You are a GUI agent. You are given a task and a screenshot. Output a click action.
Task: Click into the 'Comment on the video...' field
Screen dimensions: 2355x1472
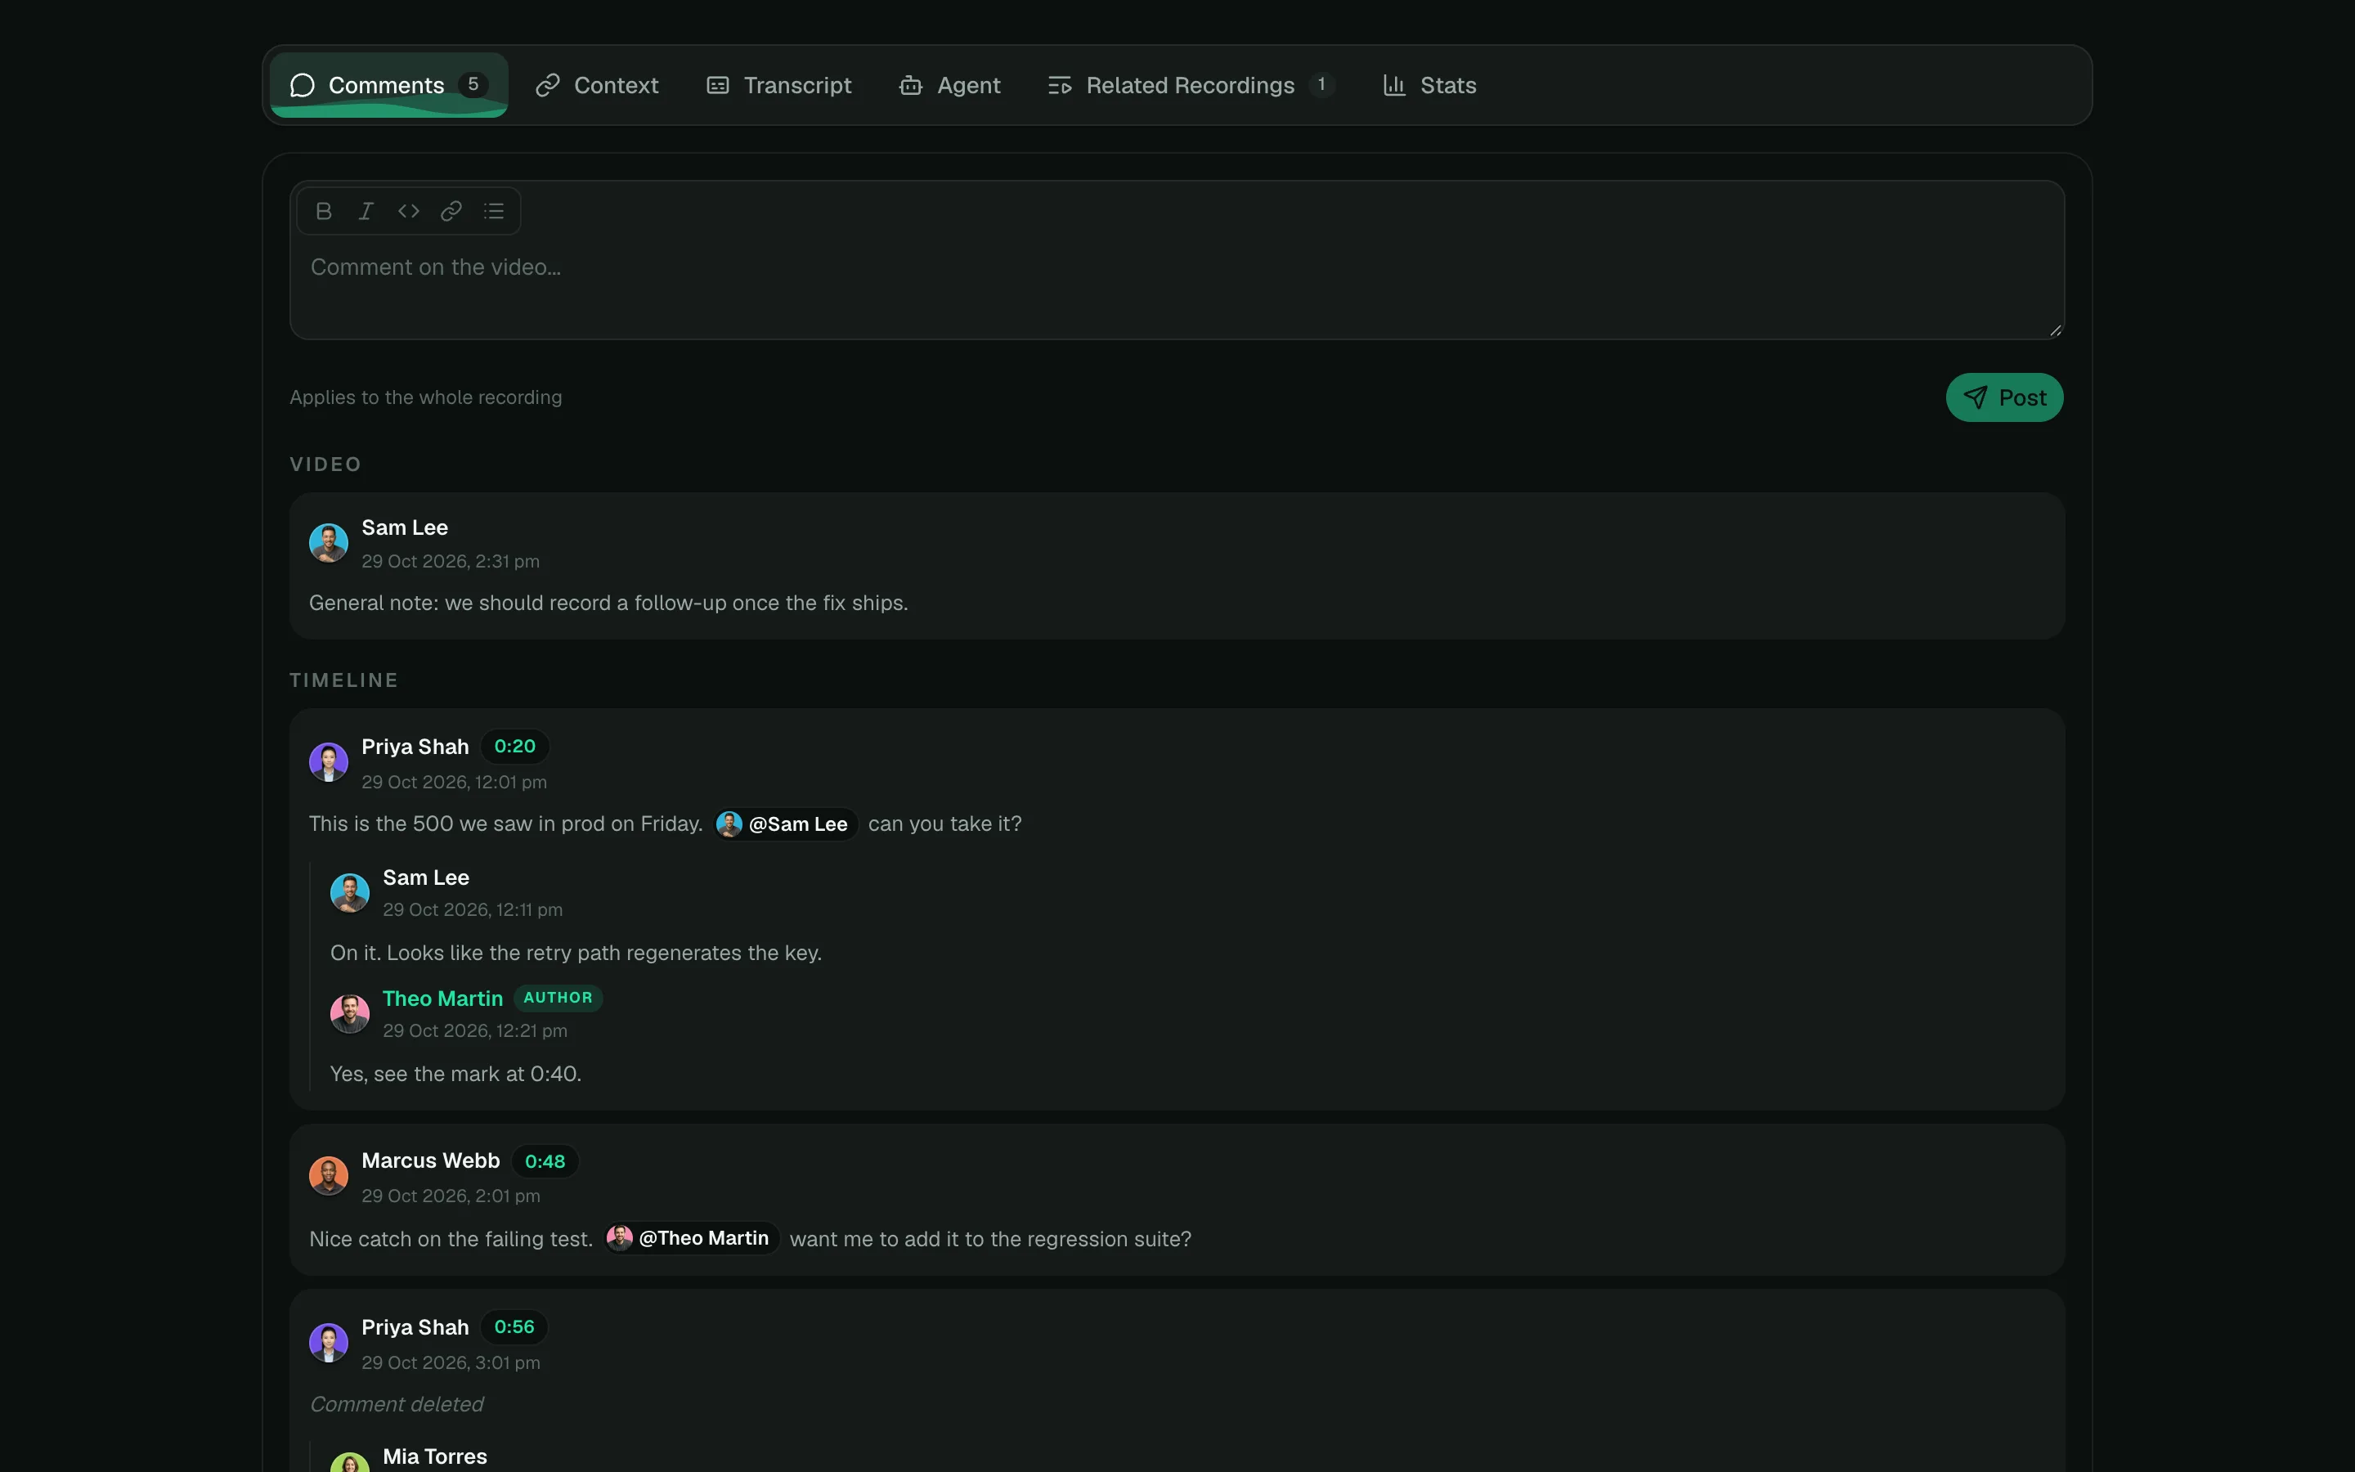[1177, 260]
